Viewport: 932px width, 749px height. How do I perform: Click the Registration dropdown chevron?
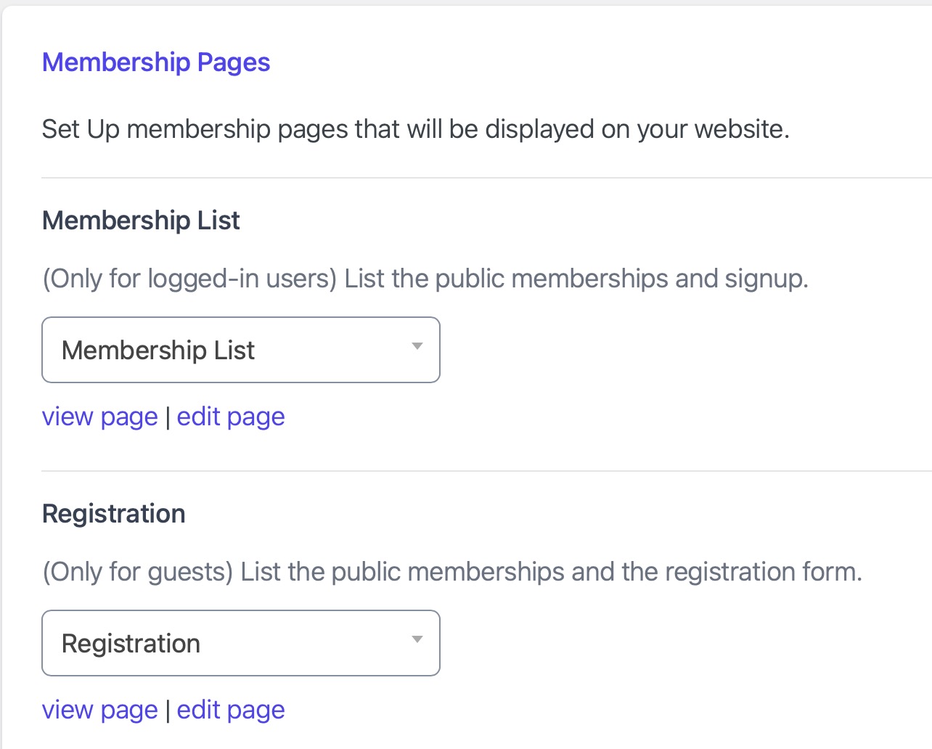(x=417, y=640)
